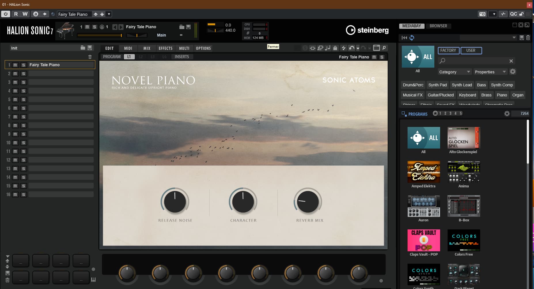
Task: Take a plug-in snapshot with camera icon
Action: pos(482,14)
